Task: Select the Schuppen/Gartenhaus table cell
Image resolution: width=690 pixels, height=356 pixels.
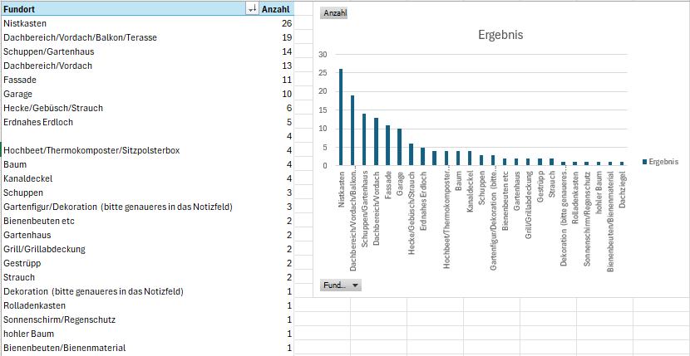Action: (131, 51)
